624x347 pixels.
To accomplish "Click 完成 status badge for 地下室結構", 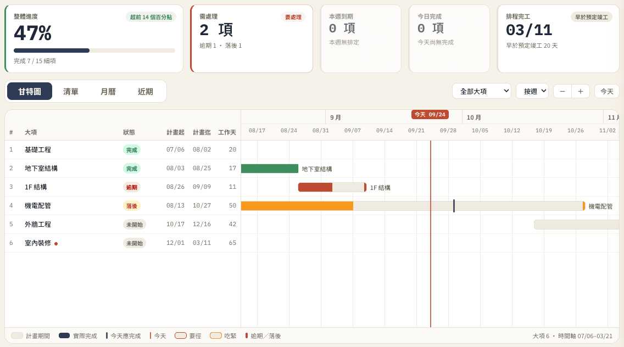I will coord(132,169).
